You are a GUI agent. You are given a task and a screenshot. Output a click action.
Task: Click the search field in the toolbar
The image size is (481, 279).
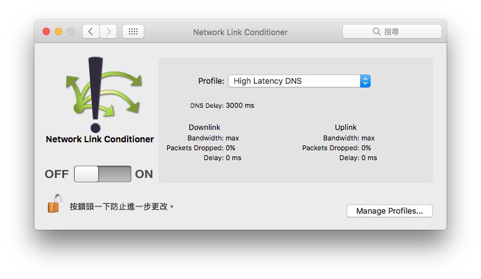point(392,31)
